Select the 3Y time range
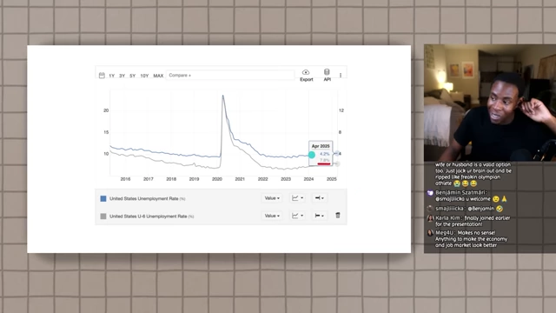The height and width of the screenshot is (313, 556). pyautogui.click(x=122, y=76)
